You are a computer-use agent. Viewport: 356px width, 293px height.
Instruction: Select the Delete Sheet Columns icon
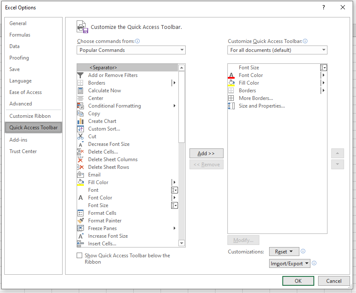click(80, 159)
